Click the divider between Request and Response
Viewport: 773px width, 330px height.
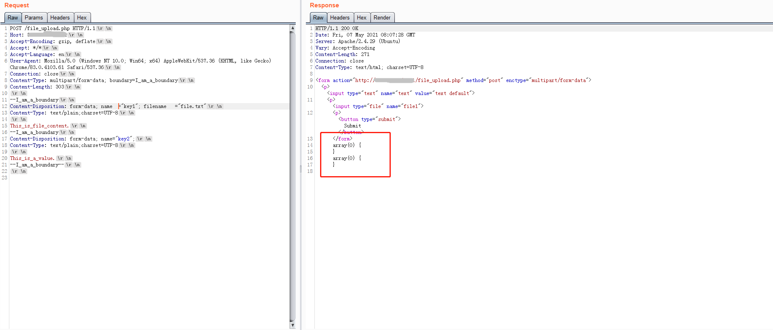[301, 168]
